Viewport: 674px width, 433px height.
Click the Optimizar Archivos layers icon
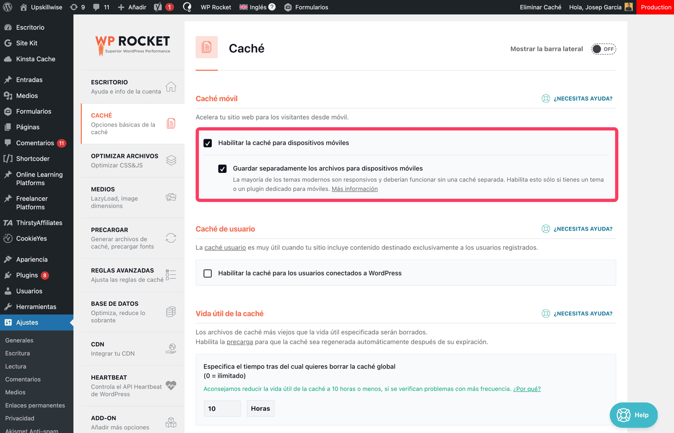pyautogui.click(x=171, y=160)
